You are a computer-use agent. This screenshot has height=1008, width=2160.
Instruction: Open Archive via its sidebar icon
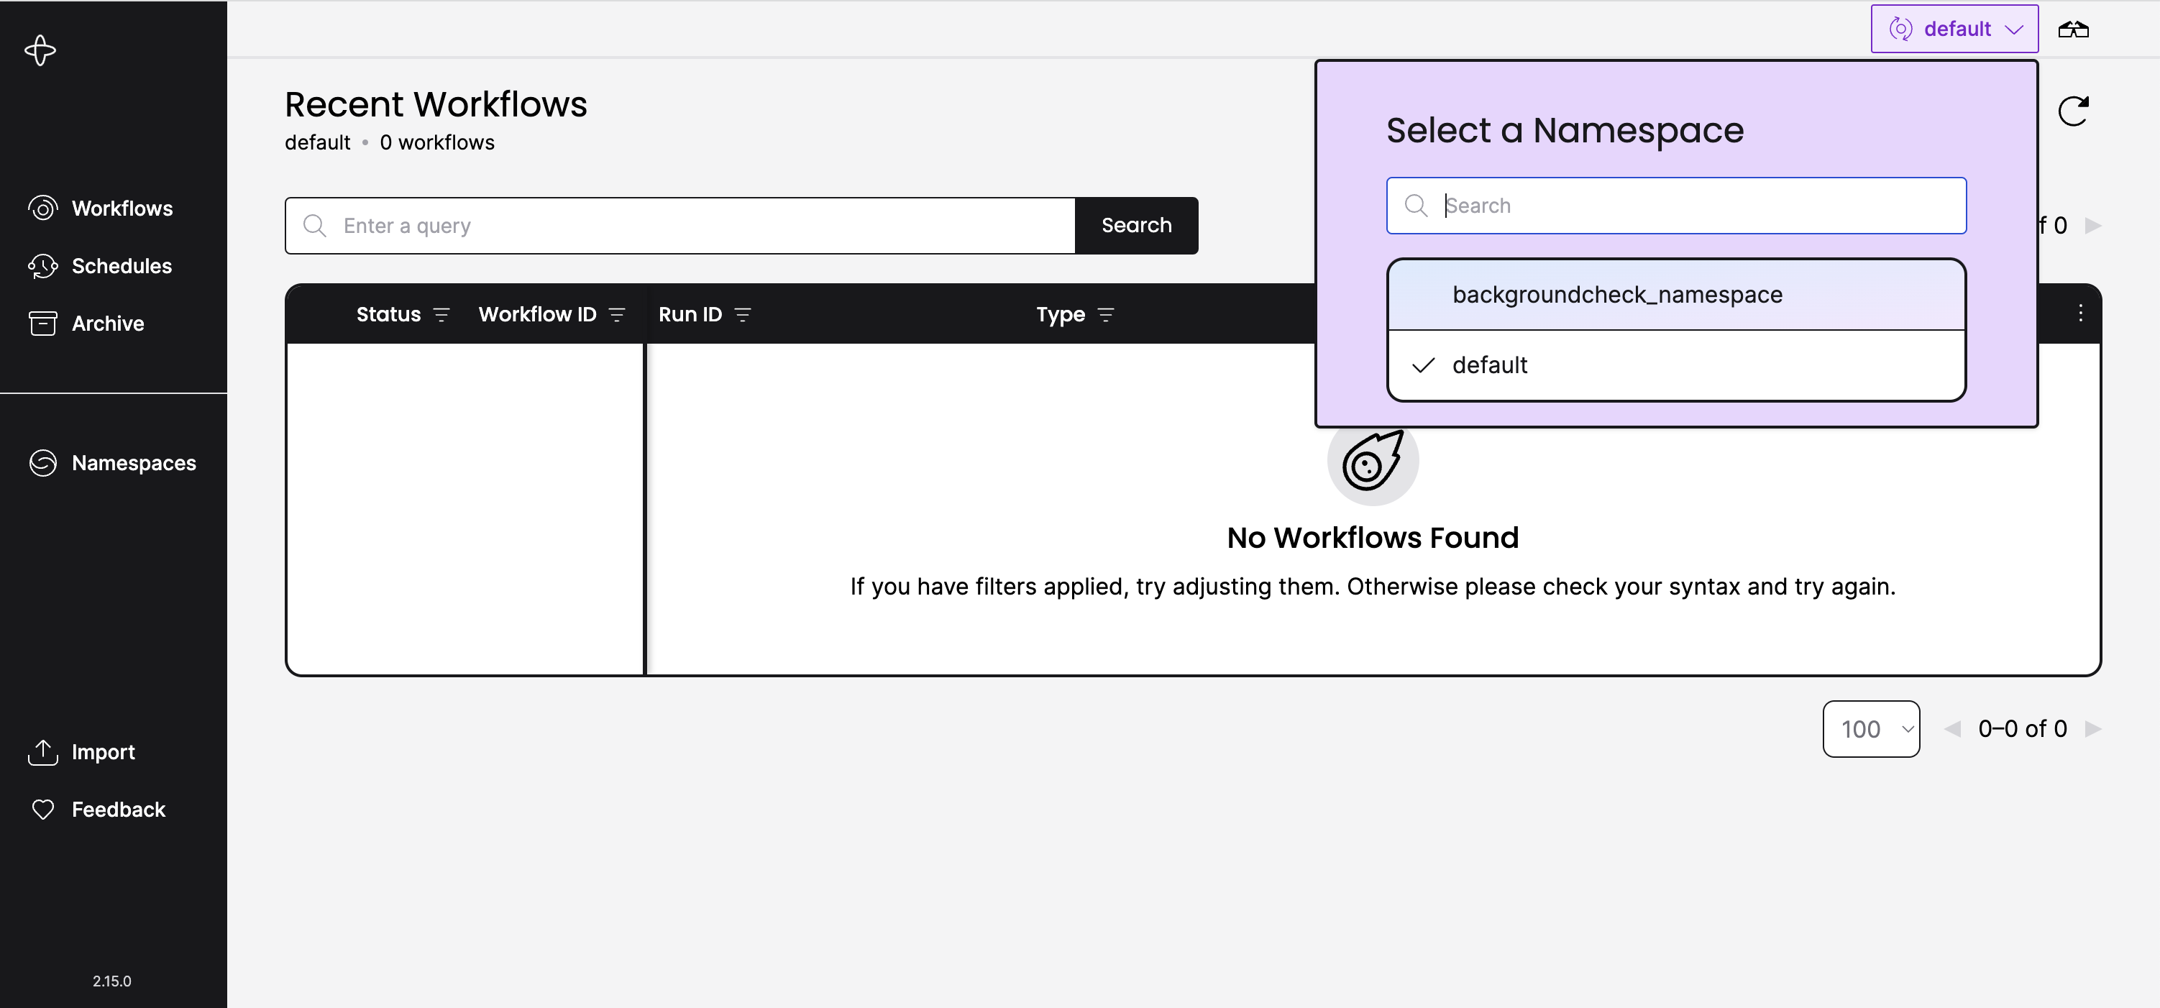42,323
